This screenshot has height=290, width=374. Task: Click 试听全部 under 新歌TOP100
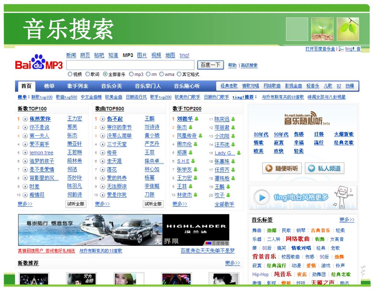[x=76, y=204]
